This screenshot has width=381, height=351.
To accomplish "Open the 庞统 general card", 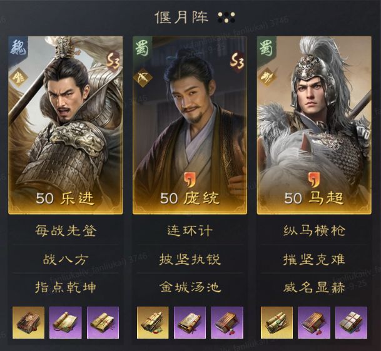I will click(x=190, y=125).
